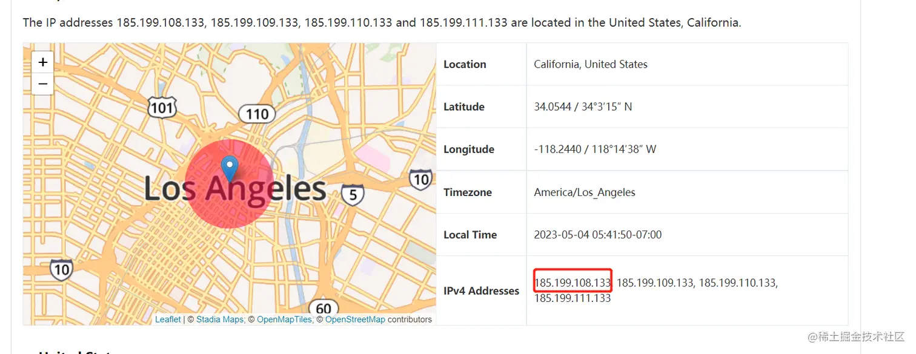Click the red-boxed IP 185.199.108.133
The image size is (916, 354).
(x=572, y=282)
